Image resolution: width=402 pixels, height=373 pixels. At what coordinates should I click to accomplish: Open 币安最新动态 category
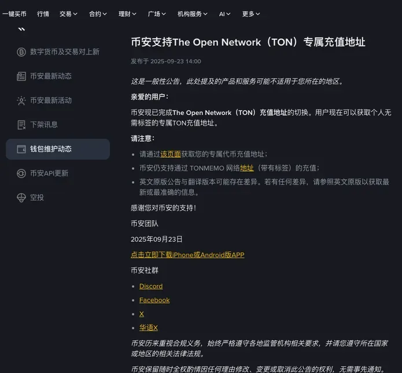pyautogui.click(x=58, y=76)
